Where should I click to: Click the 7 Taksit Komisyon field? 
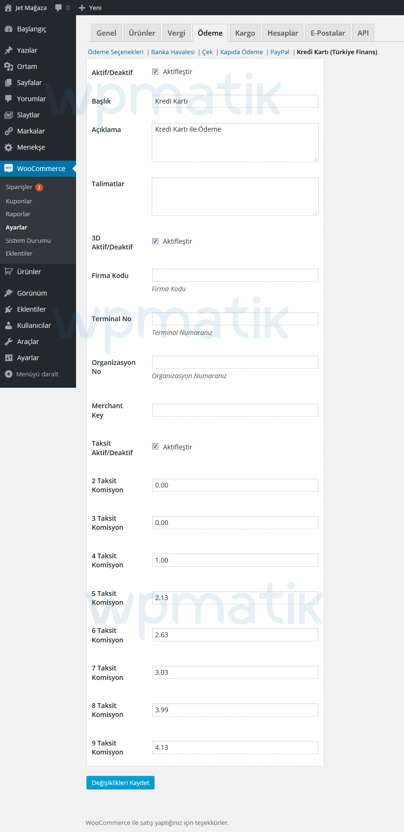click(x=235, y=672)
